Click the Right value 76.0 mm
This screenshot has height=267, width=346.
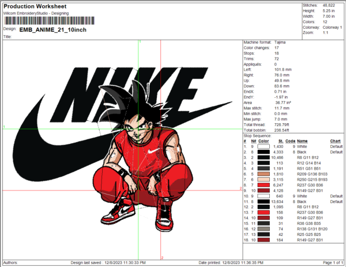point(282,75)
